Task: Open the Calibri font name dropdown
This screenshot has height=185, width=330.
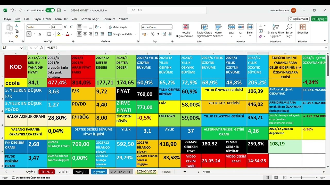Action: (x=50, y=27)
